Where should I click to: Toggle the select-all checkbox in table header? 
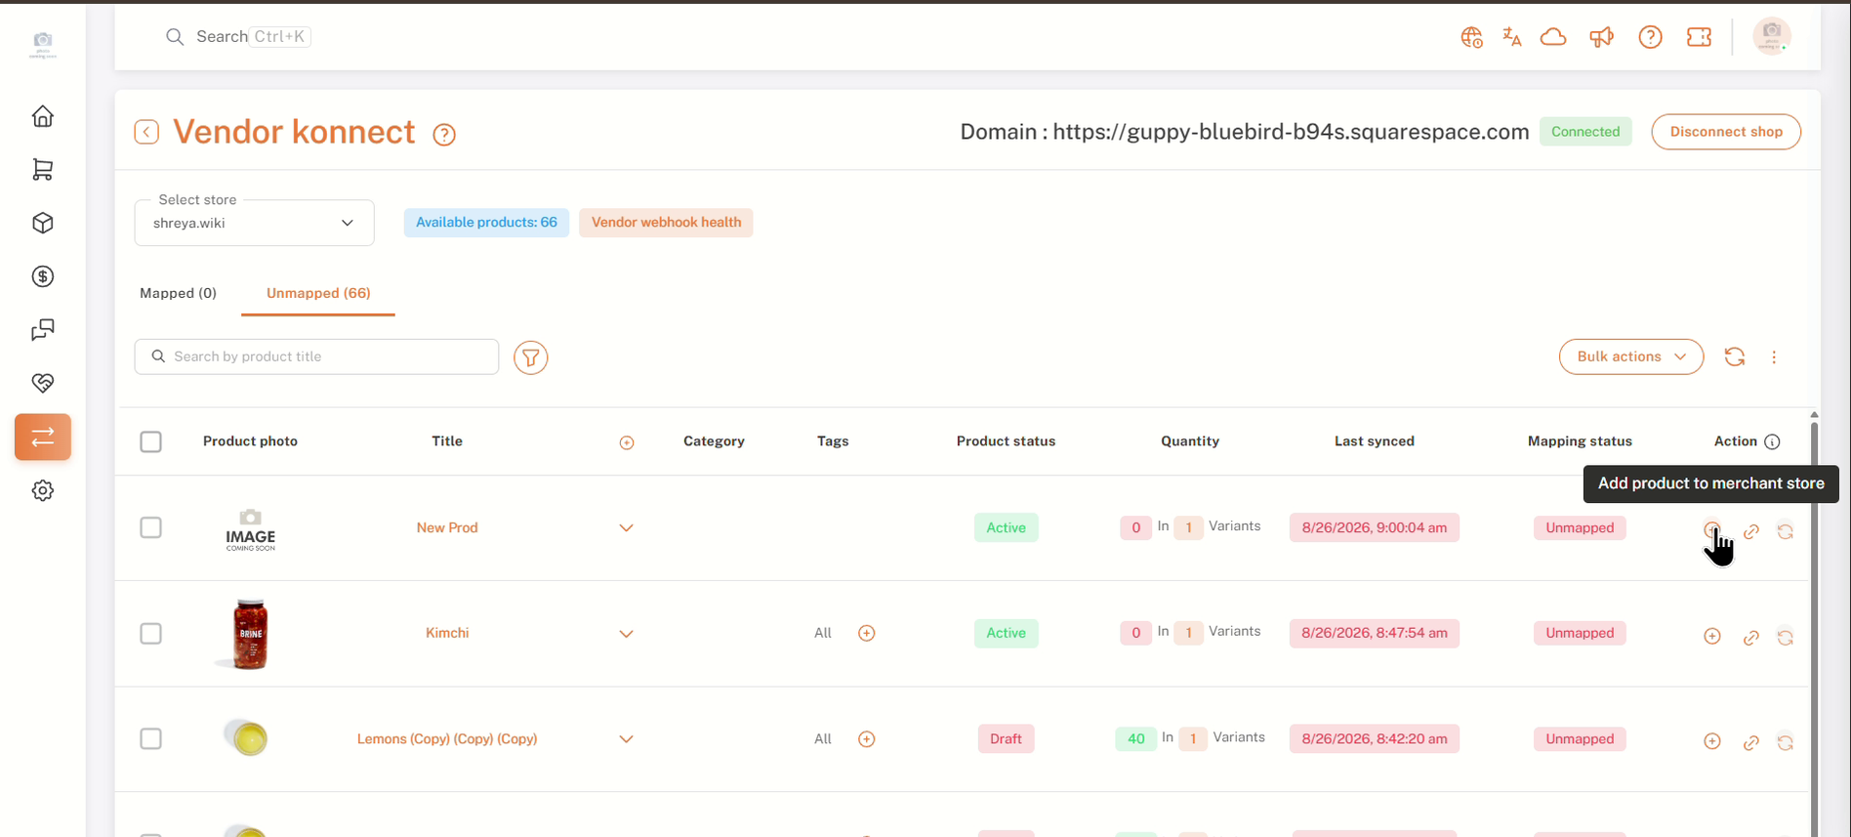pyautogui.click(x=150, y=441)
